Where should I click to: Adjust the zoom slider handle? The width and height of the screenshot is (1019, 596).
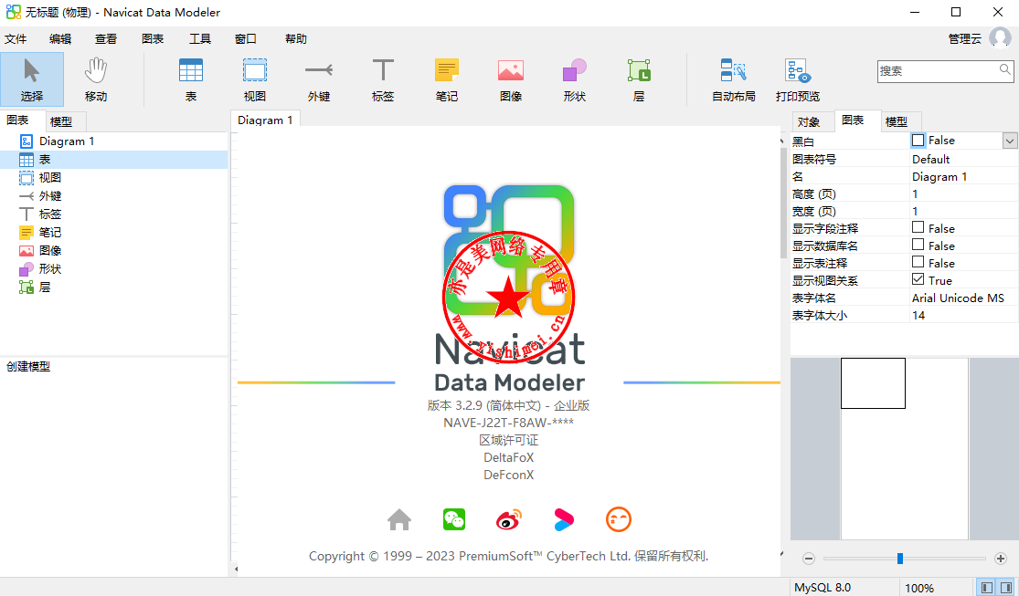900,559
